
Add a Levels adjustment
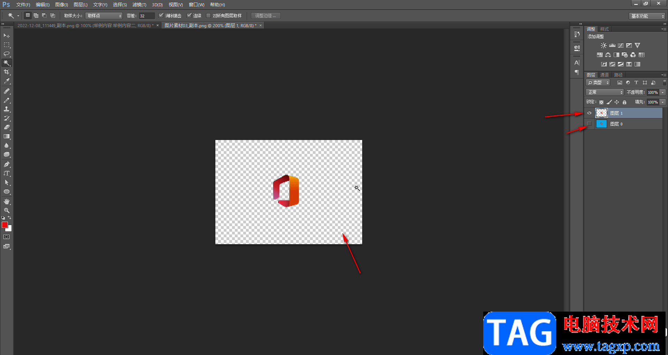point(612,46)
